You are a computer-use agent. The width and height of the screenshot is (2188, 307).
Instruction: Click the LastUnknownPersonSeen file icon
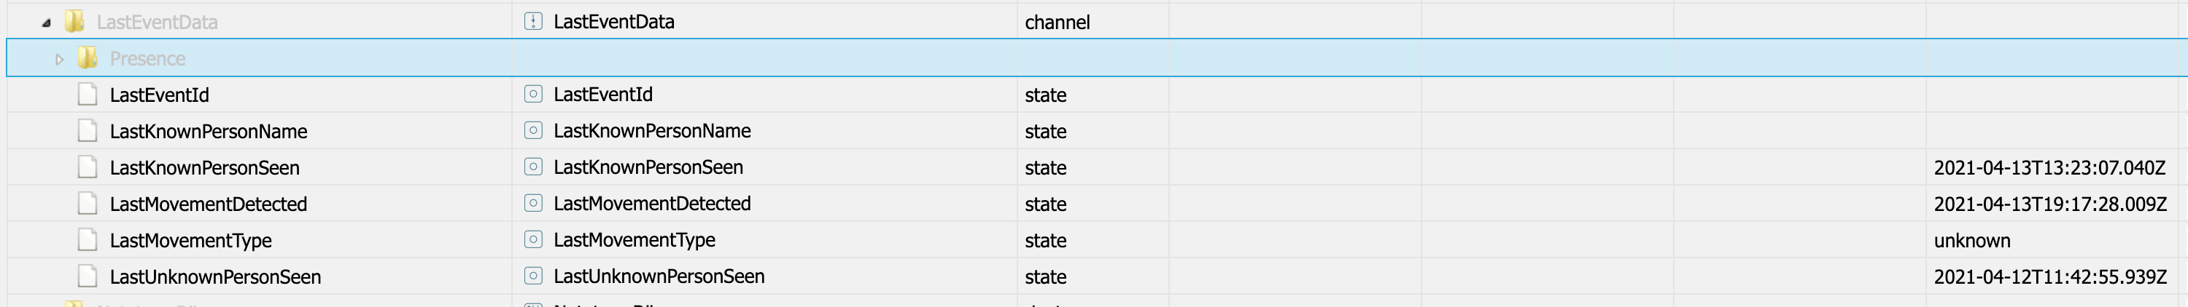[87, 276]
